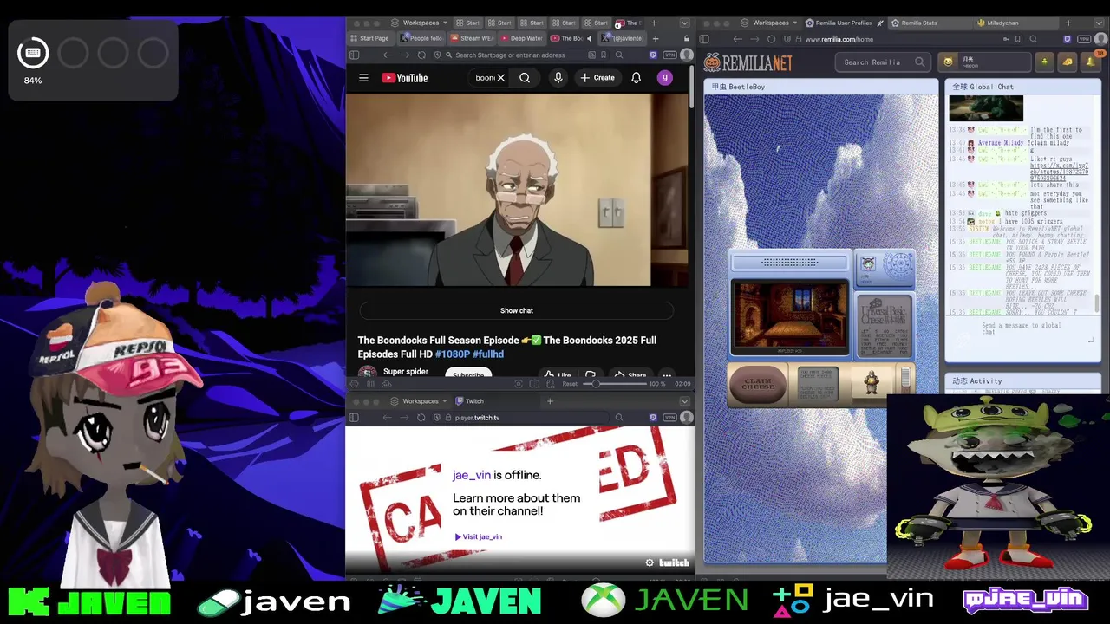The width and height of the screenshot is (1110, 624).
Task: Open the Twitch player settings gear
Action: tap(650, 562)
